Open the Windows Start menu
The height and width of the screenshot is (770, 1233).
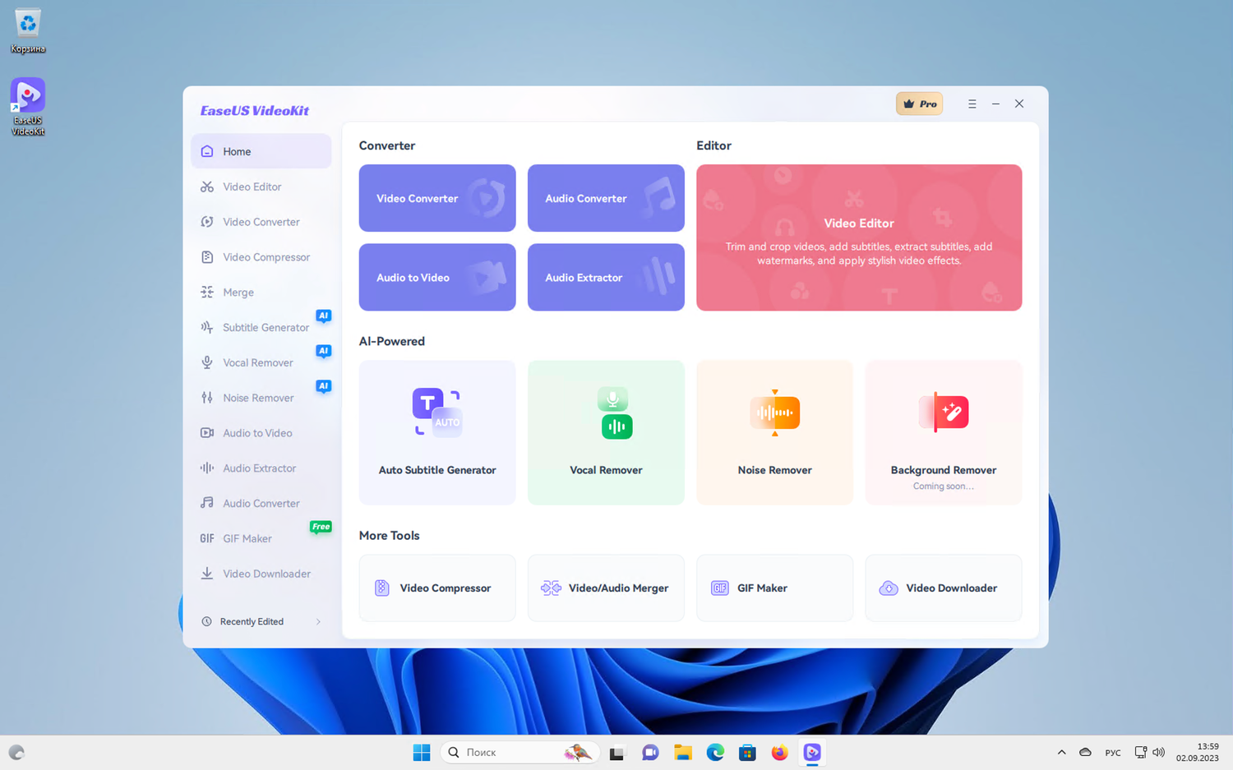(x=422, y=752)
